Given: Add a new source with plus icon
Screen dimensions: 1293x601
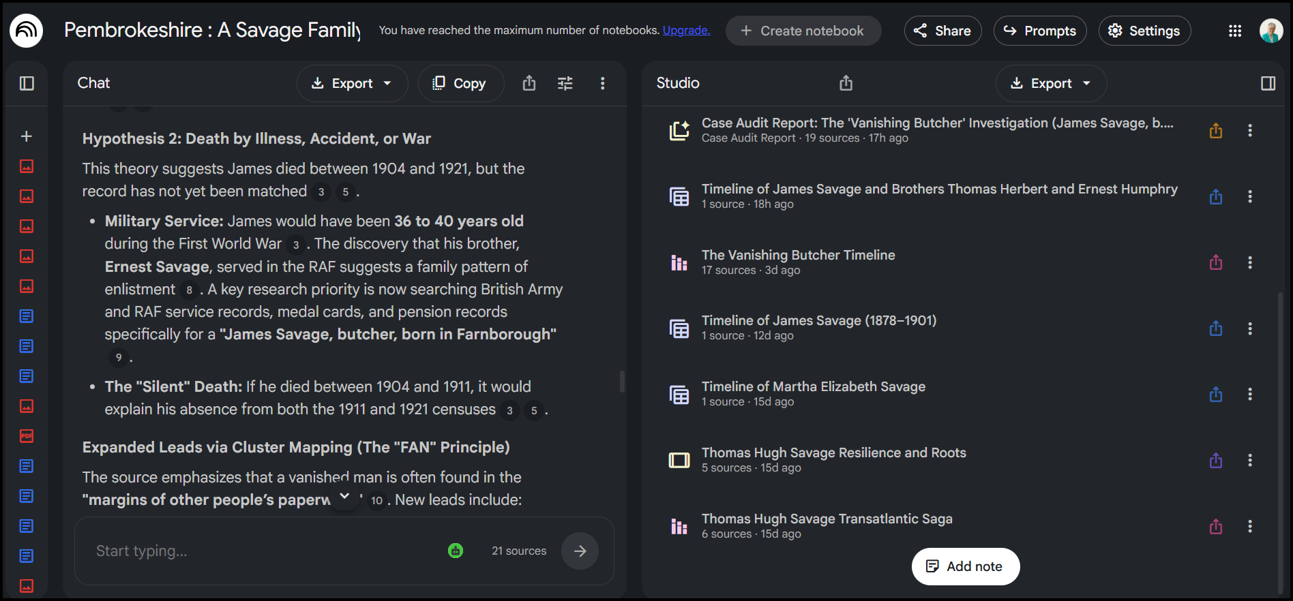Looking at the screenshot, I should point(27,136).
